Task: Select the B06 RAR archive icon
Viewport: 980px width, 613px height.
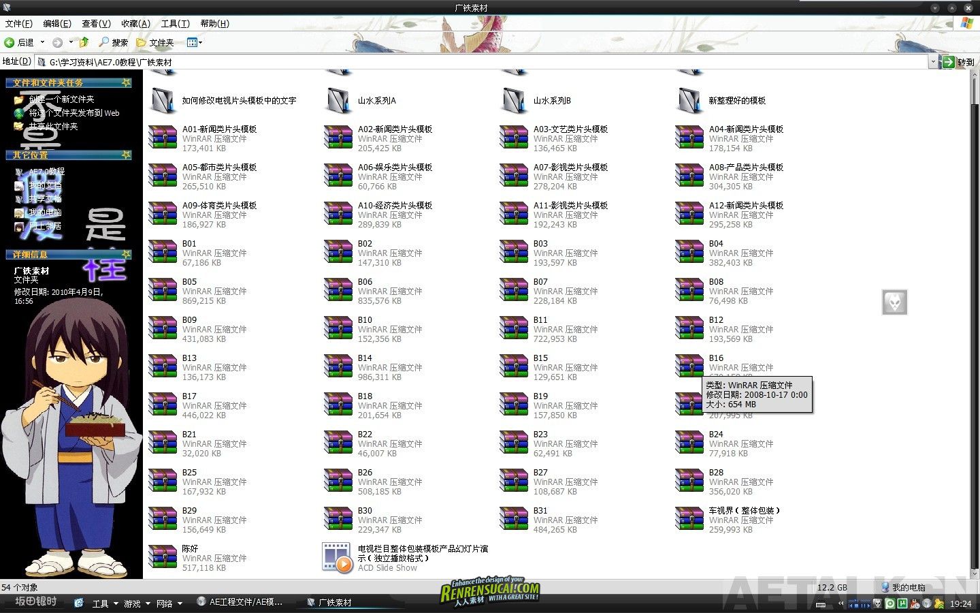Action: click(x=338, y=289)
